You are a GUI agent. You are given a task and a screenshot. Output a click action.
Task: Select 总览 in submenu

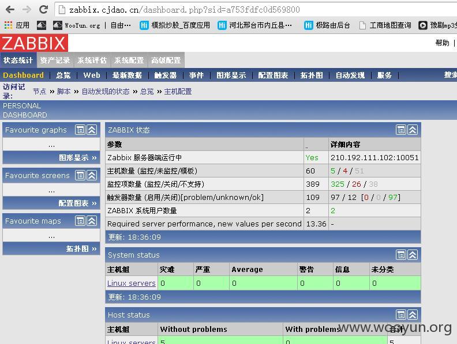click(63, 75)
